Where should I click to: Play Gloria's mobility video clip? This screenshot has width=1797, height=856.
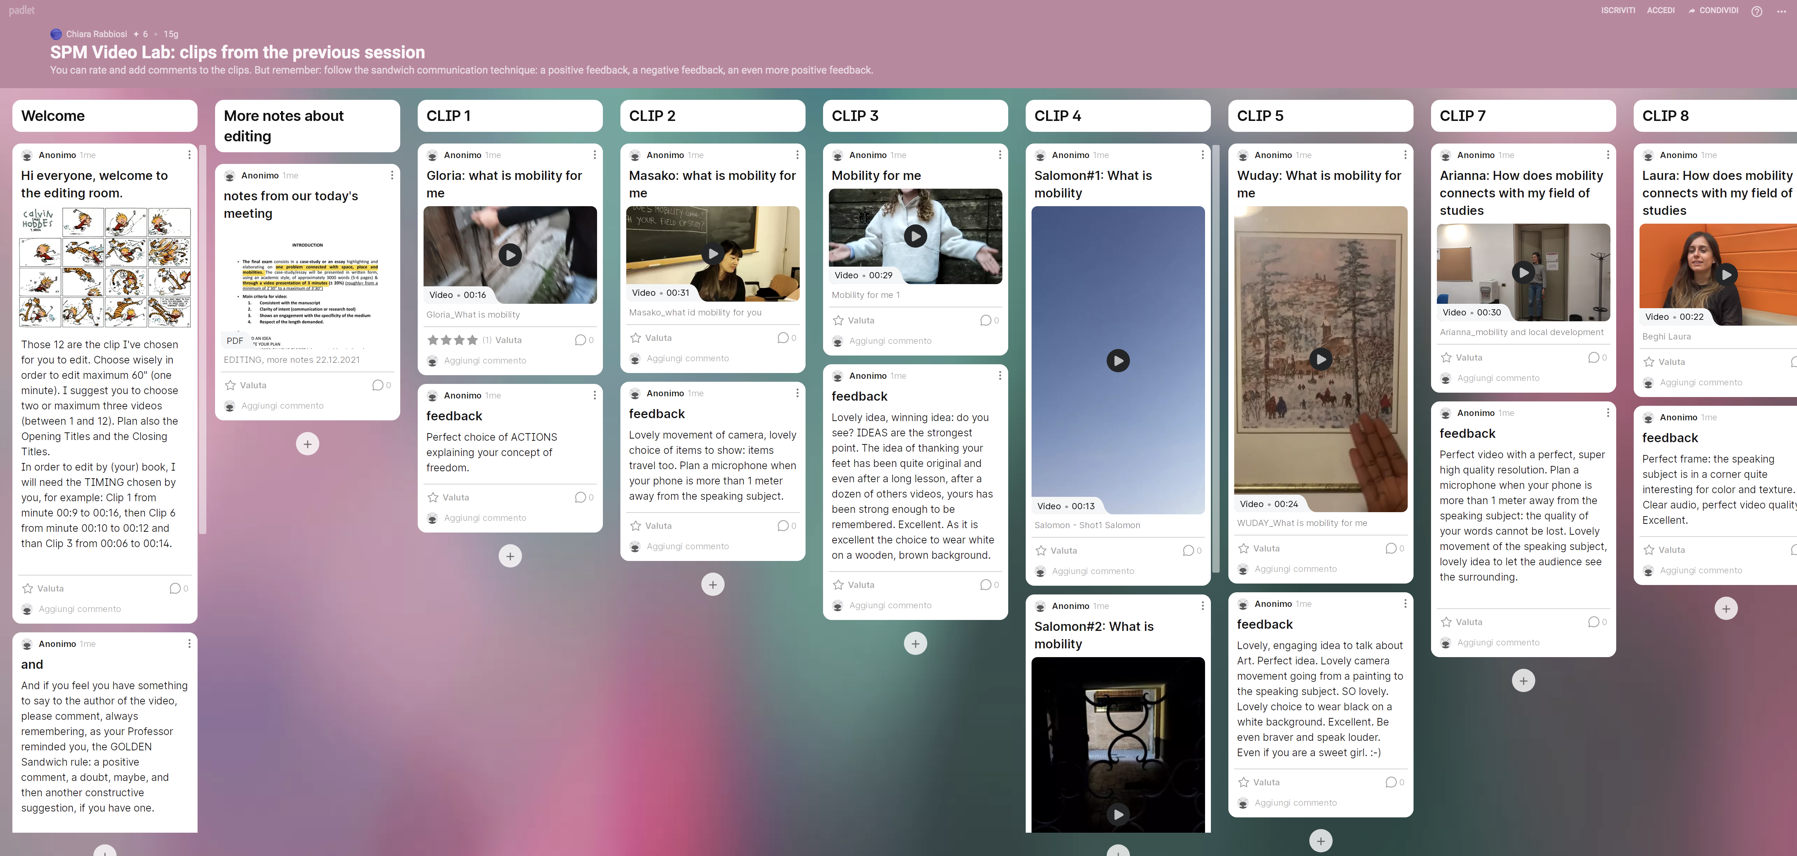pyautogui.click(x=510, y=255)
